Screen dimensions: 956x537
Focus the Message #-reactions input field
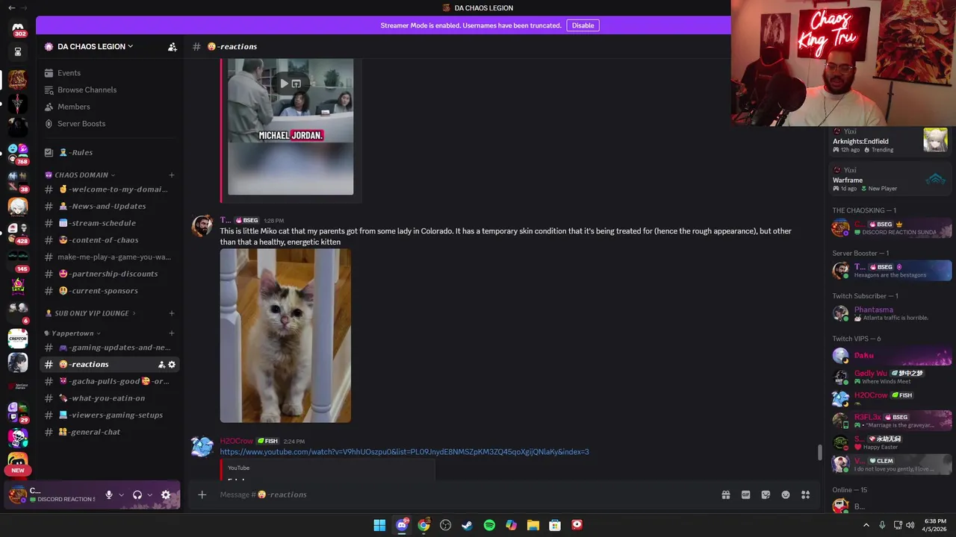click(463, 494)
